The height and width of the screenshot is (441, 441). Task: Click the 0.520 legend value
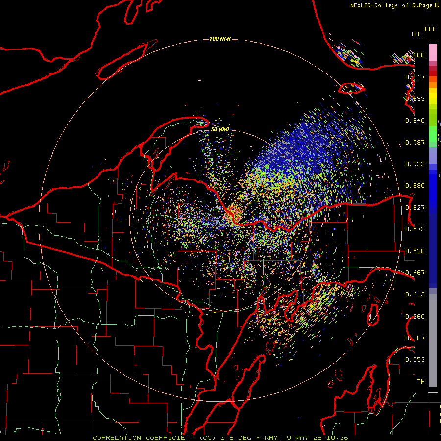pyautogui.click(x=415, y=251)
